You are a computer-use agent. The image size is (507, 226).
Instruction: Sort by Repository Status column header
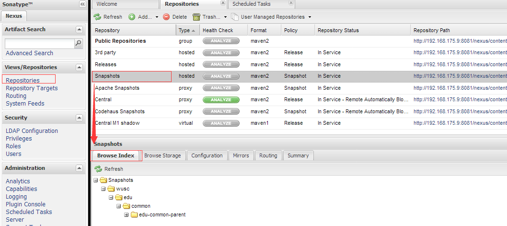(x=362, y=30)
